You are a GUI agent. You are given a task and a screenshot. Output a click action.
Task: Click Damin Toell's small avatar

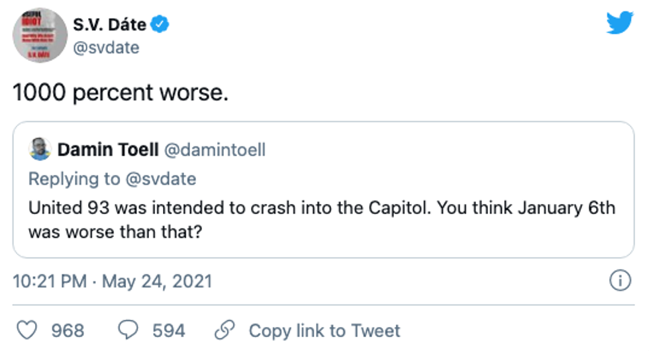(40, 150)
